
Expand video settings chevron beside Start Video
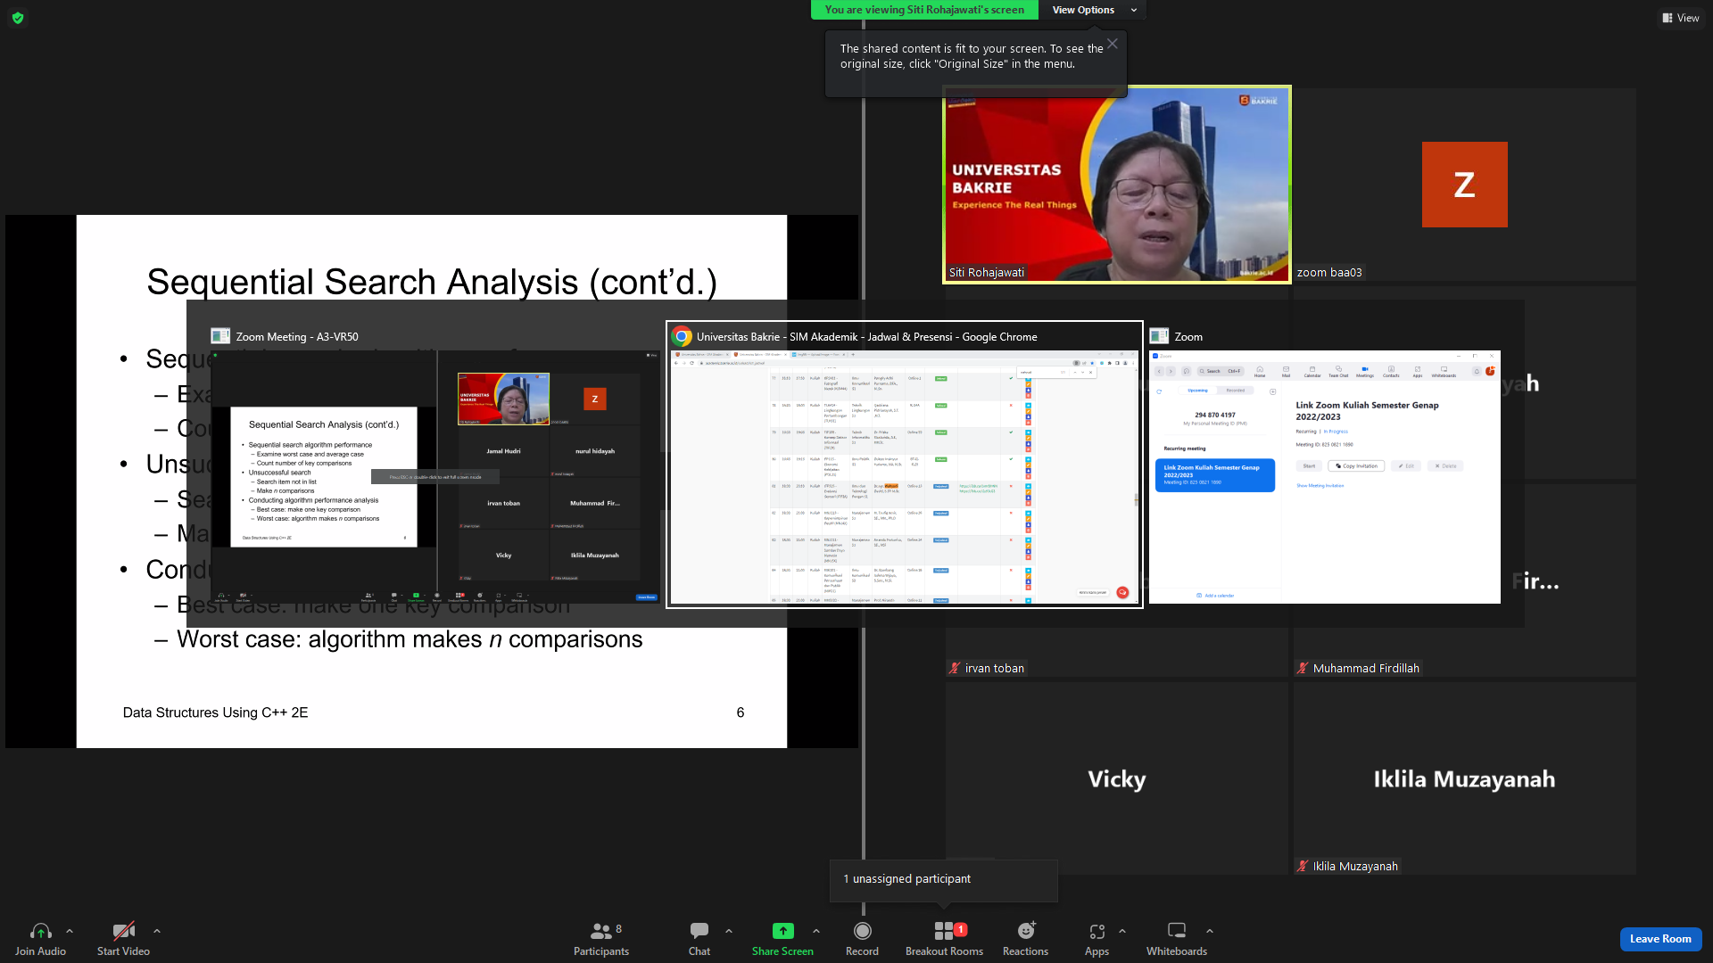157,931
